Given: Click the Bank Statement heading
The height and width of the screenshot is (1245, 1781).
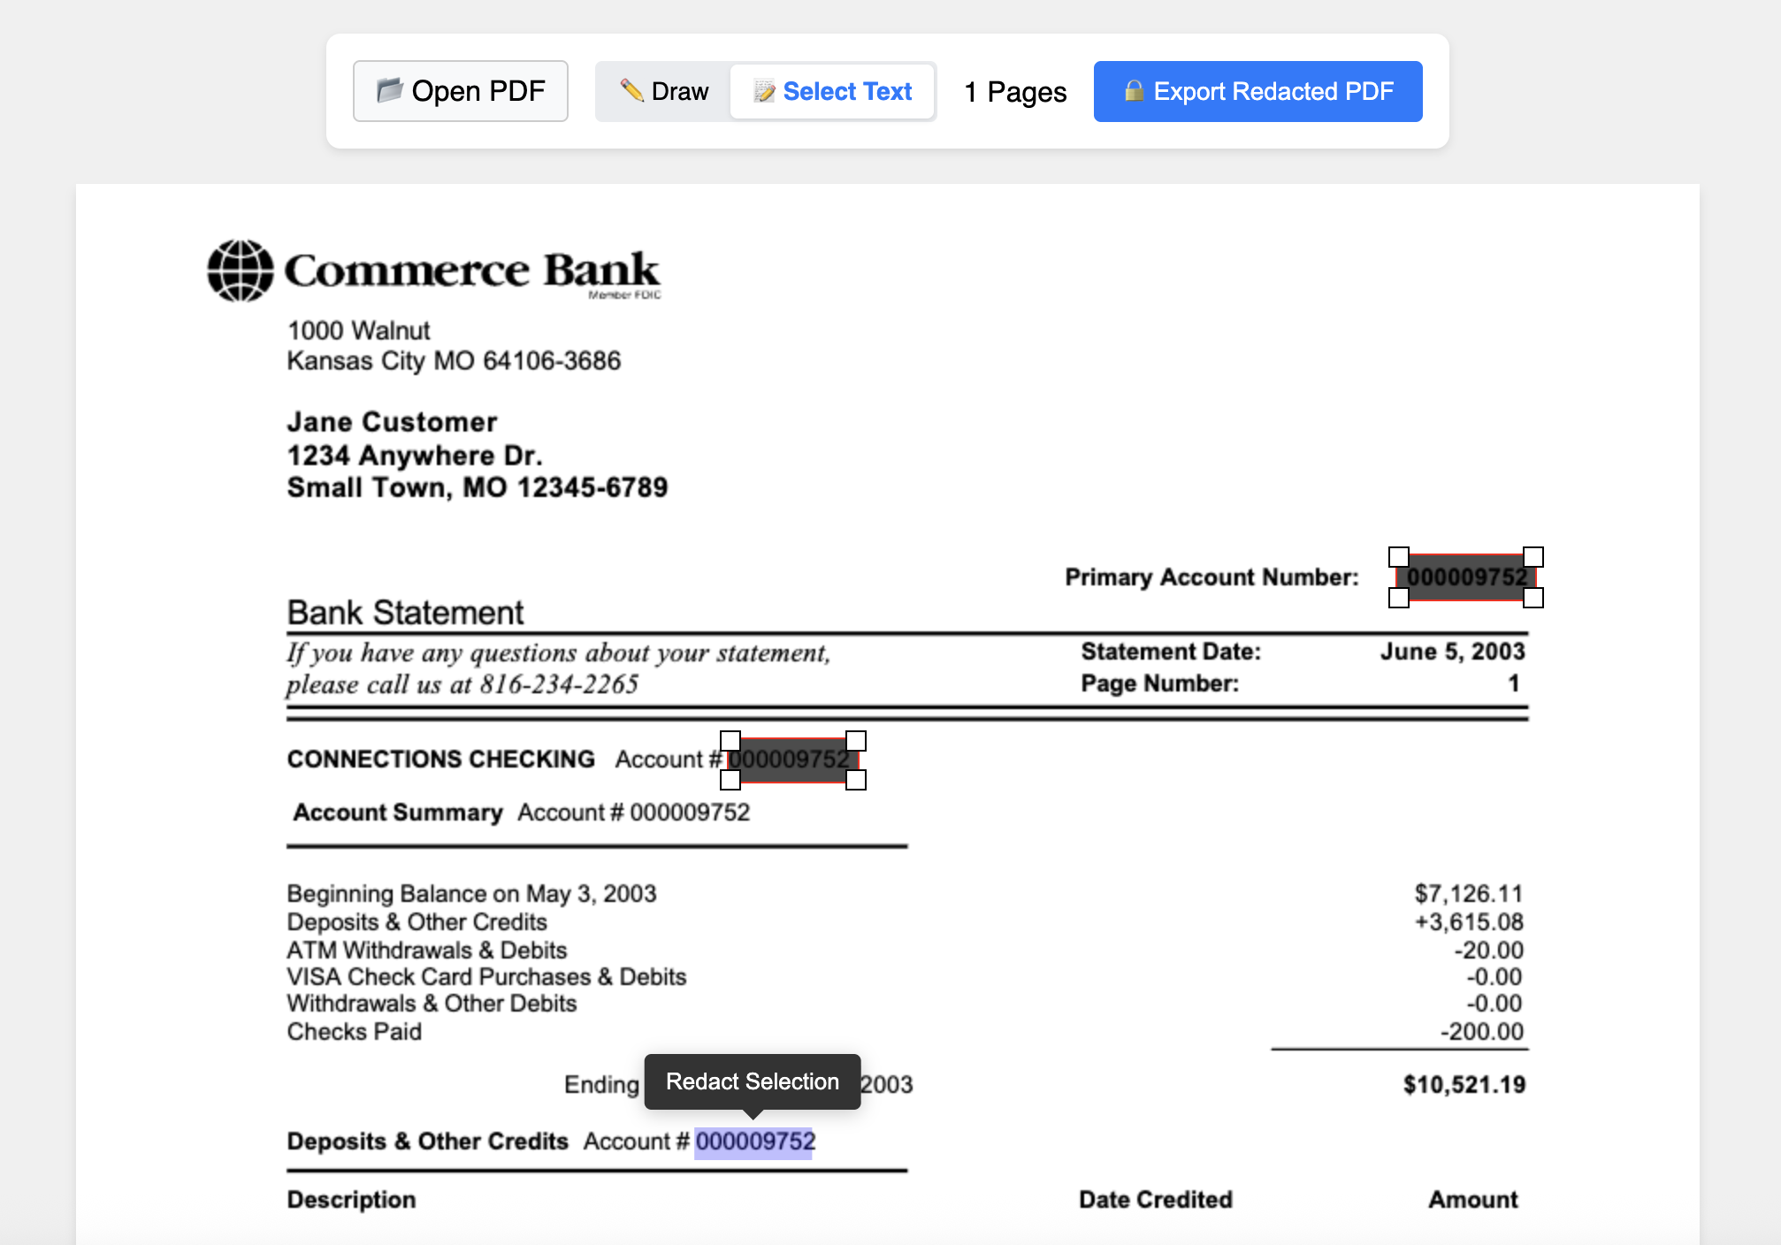Looking at the screenshot, I should pos(405,611).
